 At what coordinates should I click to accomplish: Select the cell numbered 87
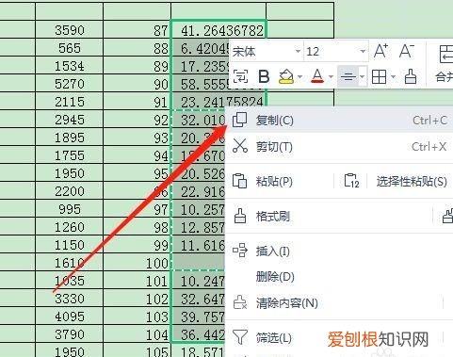pos(137,30)
